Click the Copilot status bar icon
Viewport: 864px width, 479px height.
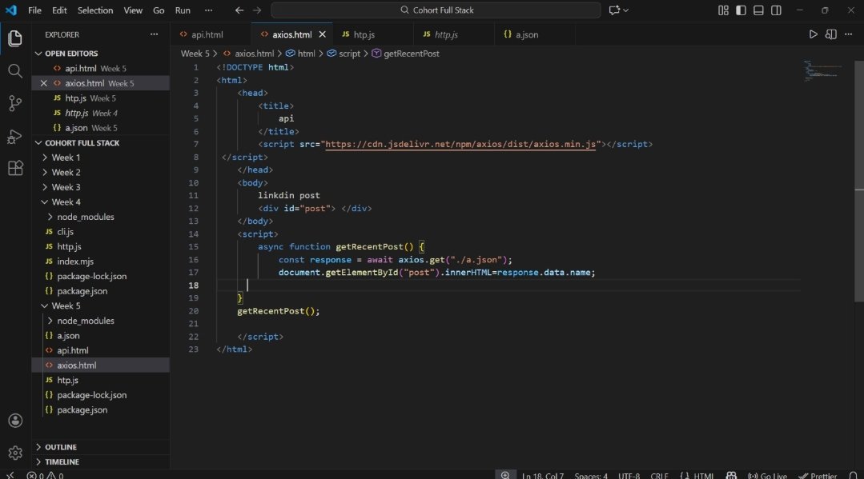coord(731,475)
